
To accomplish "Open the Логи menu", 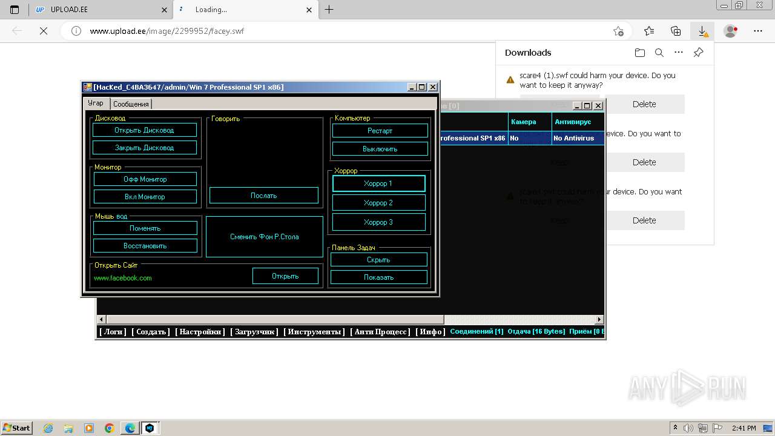I will (x=113, y=332).
